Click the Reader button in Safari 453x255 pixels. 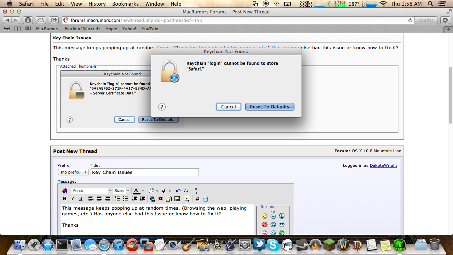(426, 20)
